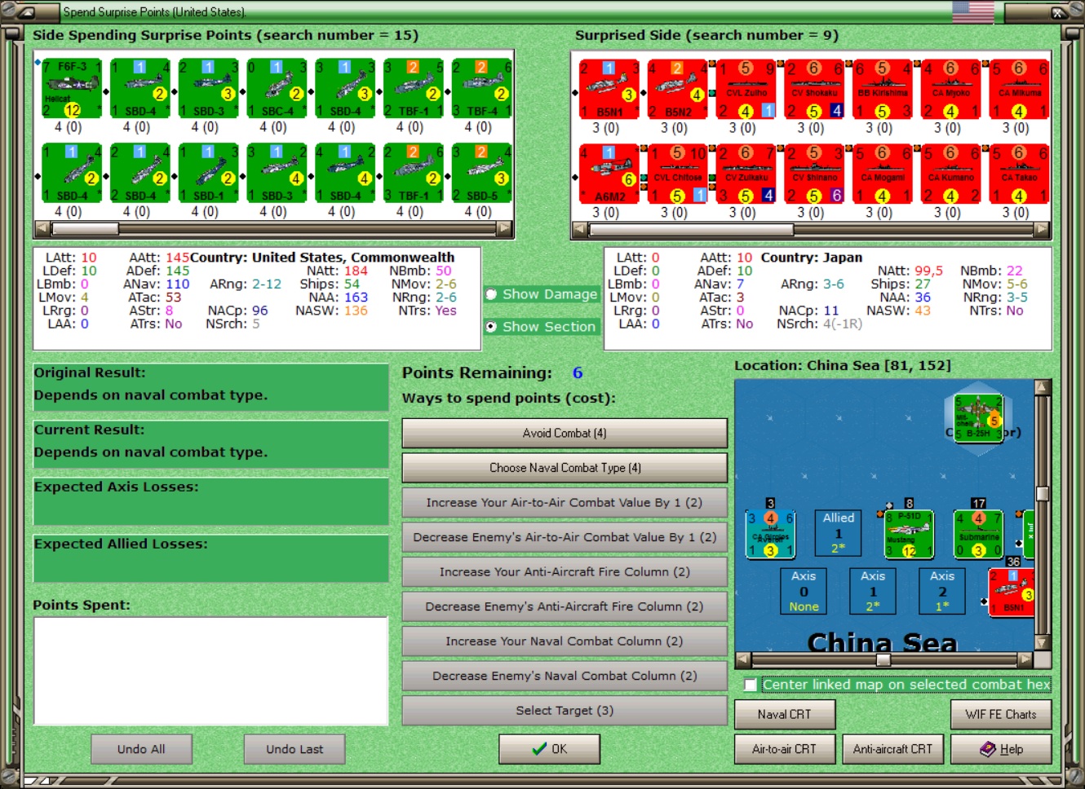Click scrollbar thumb under spending side units
Image resolution: width=1085 pixels, height=789 pixels.
tap(85, 229)
